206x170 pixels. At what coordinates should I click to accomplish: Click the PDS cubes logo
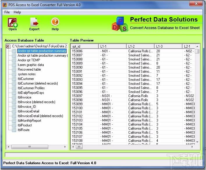[x=120, y=24]
